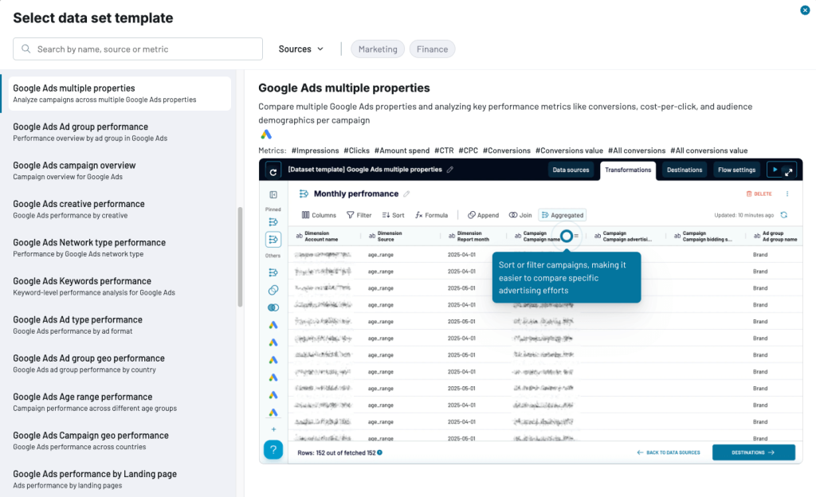
Task: Click the Ad group name column header
Action: [775, 237]
